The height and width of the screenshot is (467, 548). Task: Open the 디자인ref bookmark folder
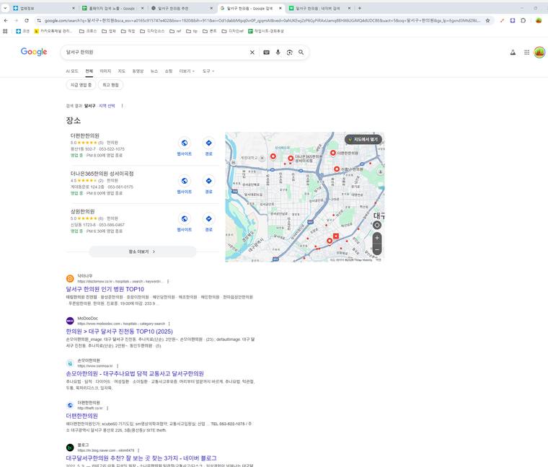click(x=232, y=31)
